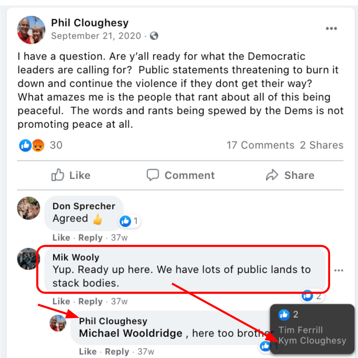Click the like reaction count on Don's comment

click(130, 221)
